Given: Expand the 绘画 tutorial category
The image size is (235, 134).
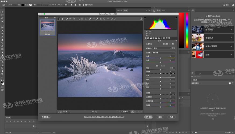Looking at the screenshot, I should [213, 54].
